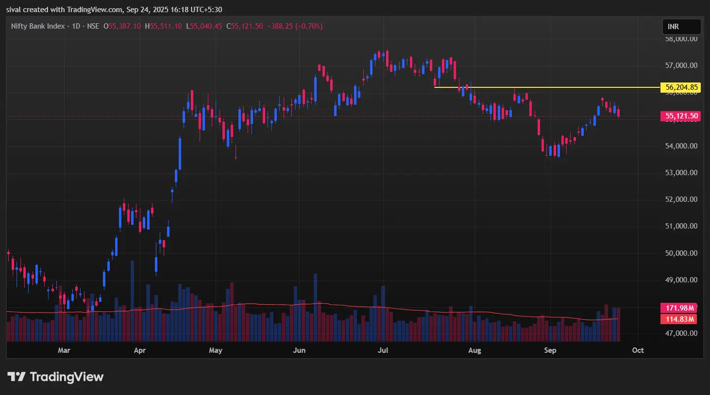Click the 49,000.00 price axis label
710x395 pixels.
[681, 280]
